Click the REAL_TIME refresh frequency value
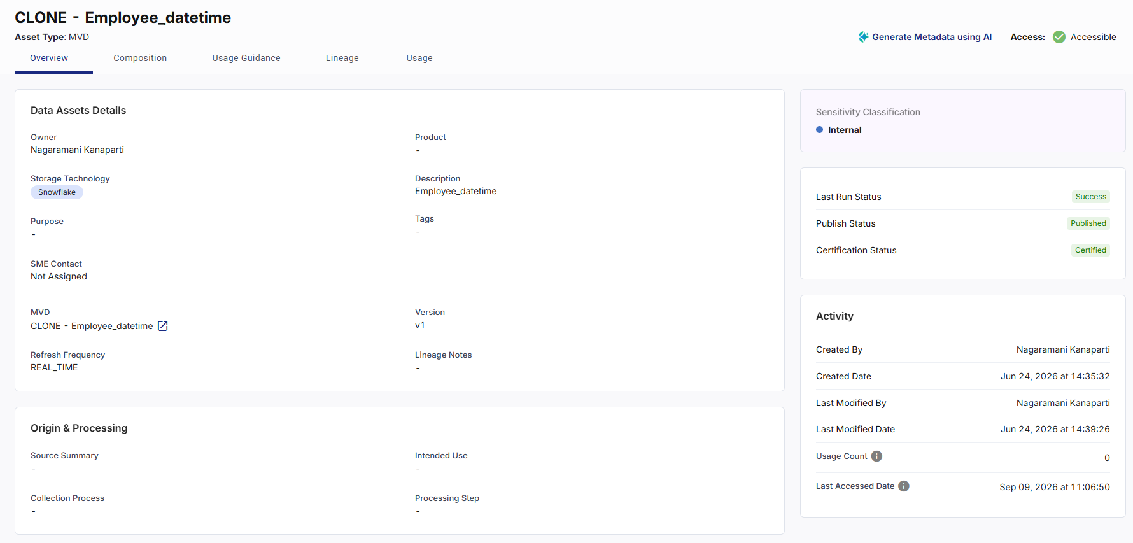Screen dimensions: 1133x543 (x=54, y=367)
